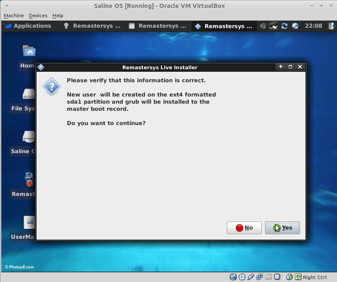Open the network connection tray icon

[274, 26]
